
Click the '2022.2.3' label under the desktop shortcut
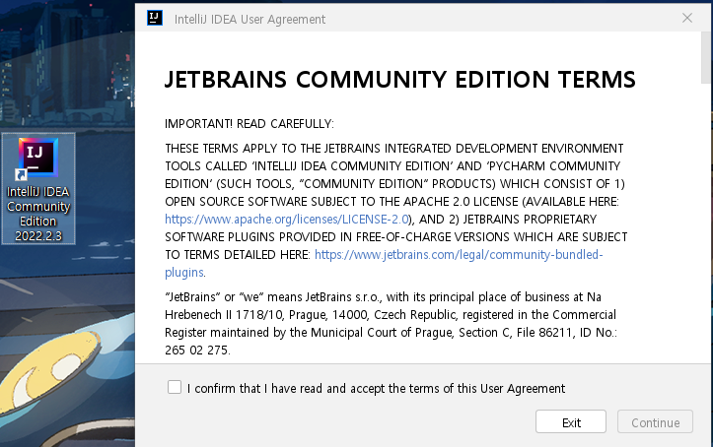tap(38, 236)
